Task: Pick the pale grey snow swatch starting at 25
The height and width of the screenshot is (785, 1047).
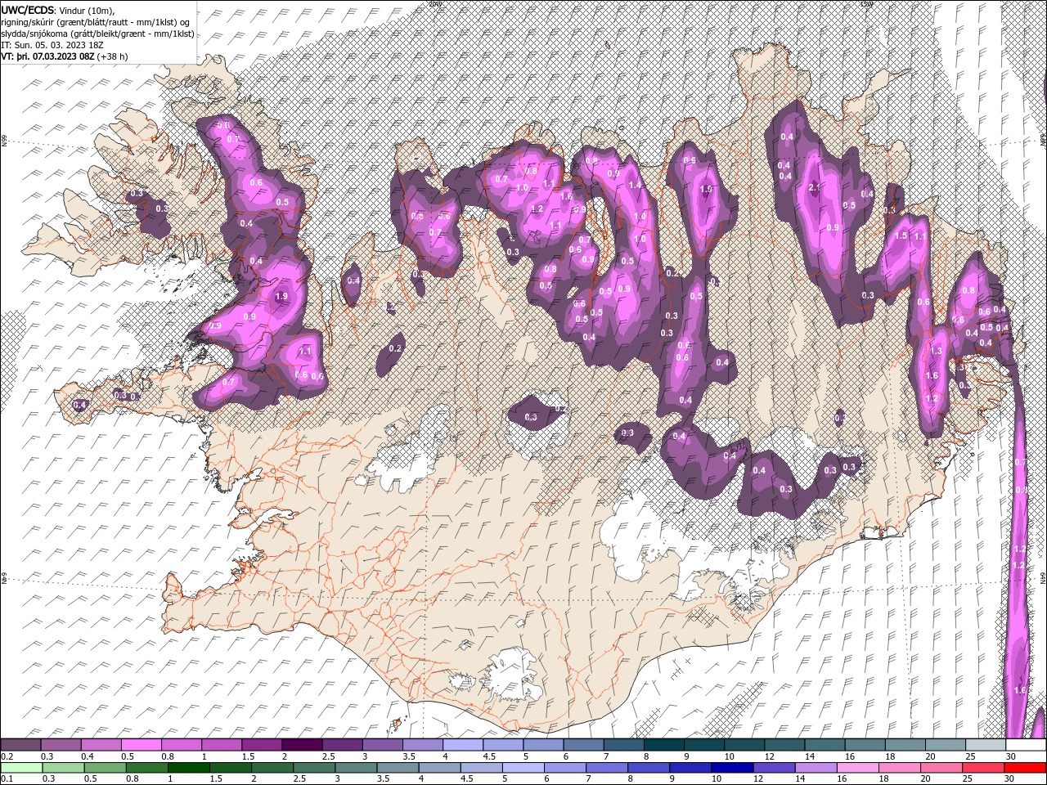Action: click(986, 745)
